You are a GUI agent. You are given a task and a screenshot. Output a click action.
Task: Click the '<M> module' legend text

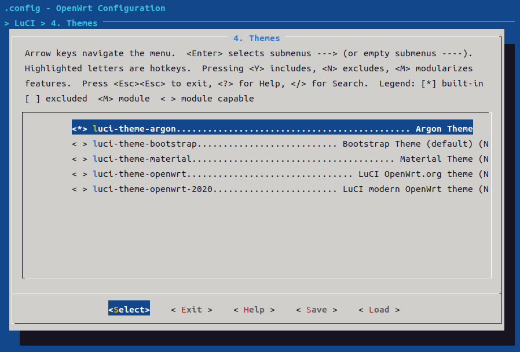click(124, 99)
